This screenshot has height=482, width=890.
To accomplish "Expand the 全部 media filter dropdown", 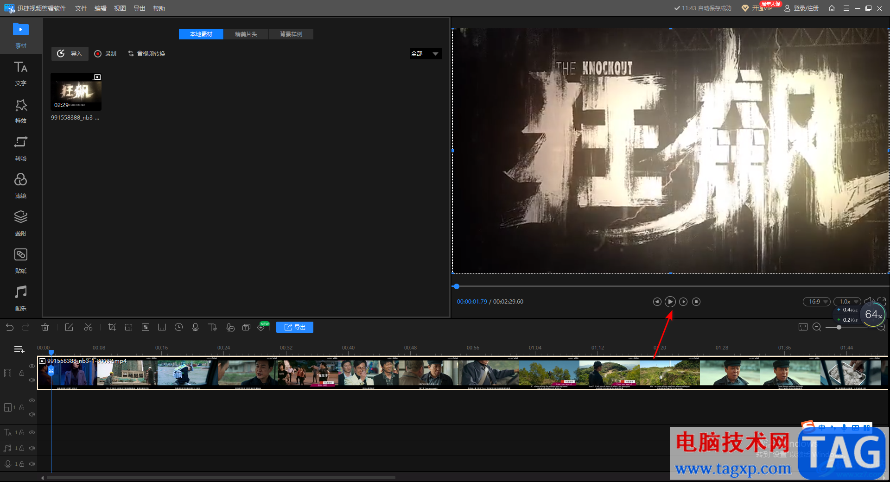I will point(426,54).
